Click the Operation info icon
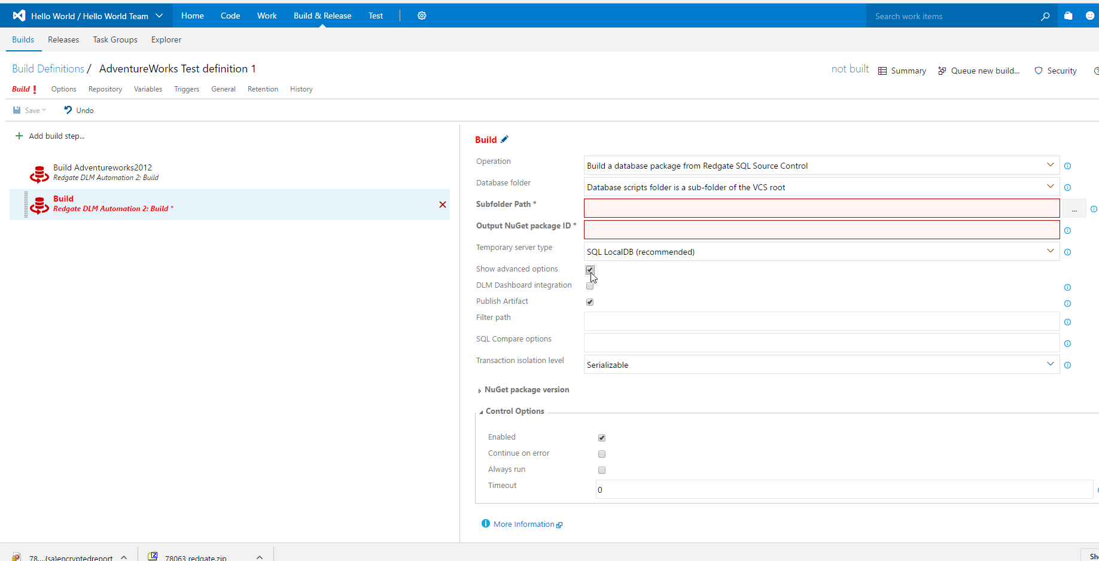The width and height of the screenshot is (1099, 561). coord(1067,166)
